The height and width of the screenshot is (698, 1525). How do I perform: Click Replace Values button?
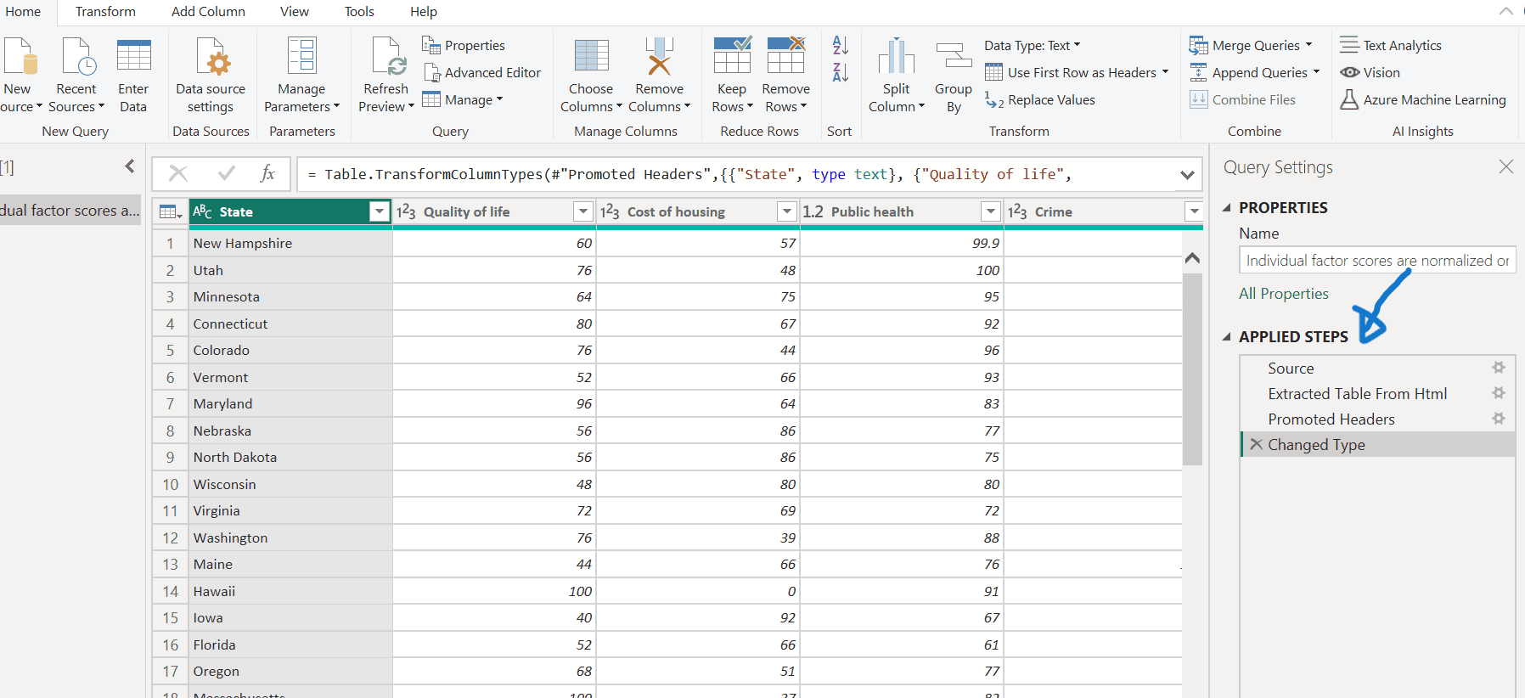(x=1040, y=100)
